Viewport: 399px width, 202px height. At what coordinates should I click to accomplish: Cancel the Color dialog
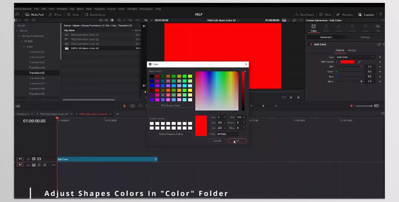[217, 141]
